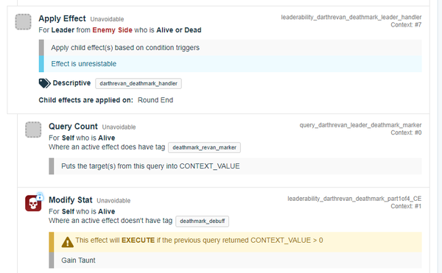442x273 pixels.
Task: Select the deathmark_revan_marker tag
Action: click(x=204, y=147)
